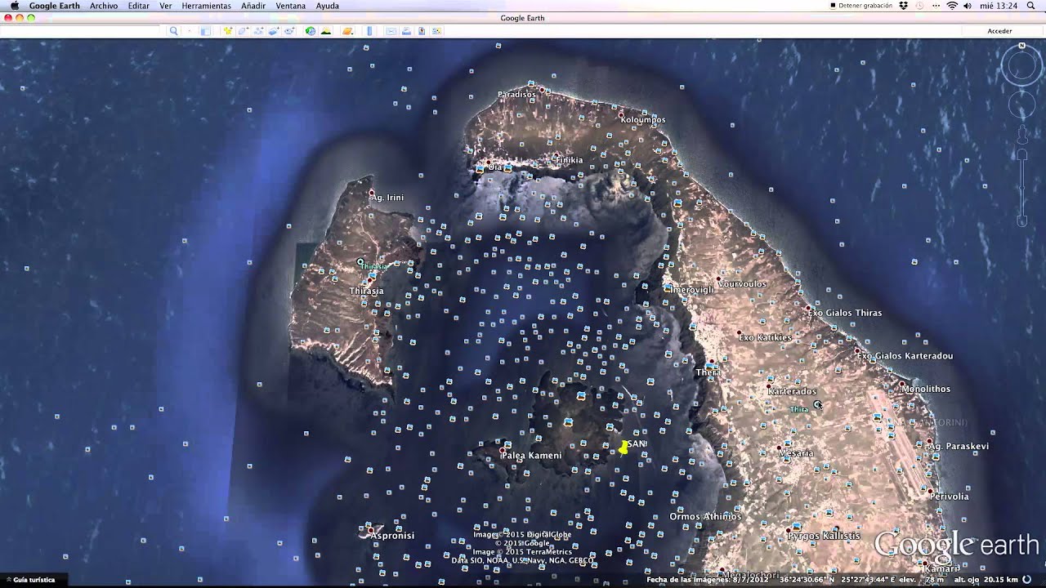The height and width of the screenshot is (588, 1046).
Task: Click the imagery date in the status bar
Action: pyautogui.click(x=708, y=580)
